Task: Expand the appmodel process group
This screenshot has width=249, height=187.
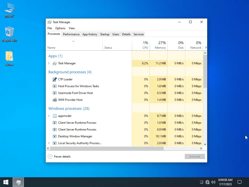Action: point(49,116)
